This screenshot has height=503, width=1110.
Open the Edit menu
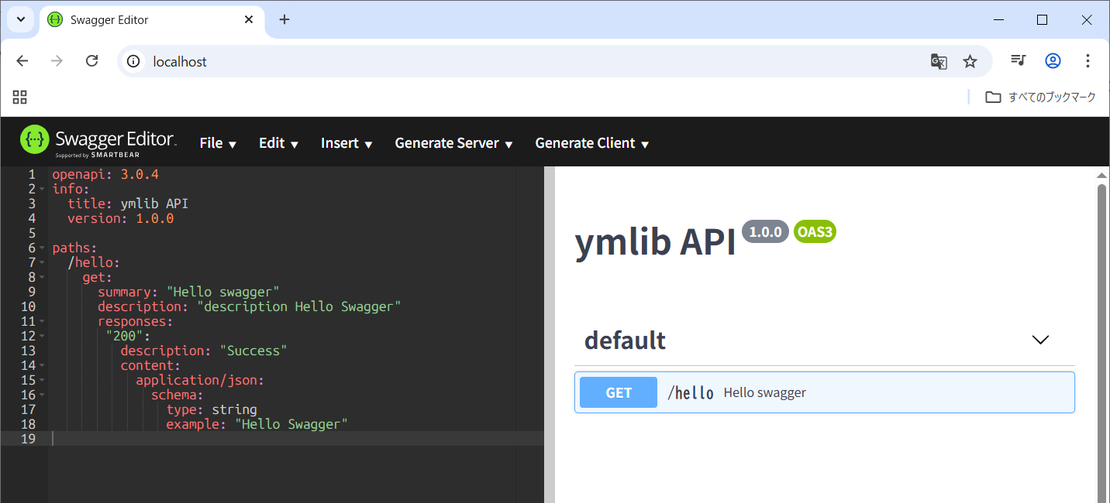point(278,143)
